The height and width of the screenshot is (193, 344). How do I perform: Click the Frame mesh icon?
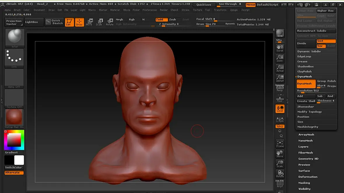point(280,144)
